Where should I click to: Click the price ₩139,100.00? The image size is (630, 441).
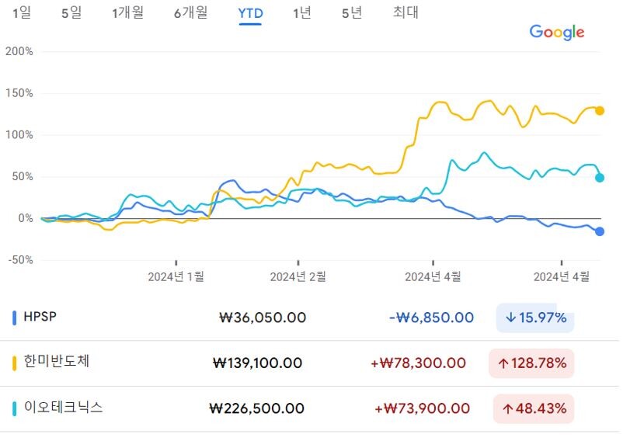[x=258, y=363]
